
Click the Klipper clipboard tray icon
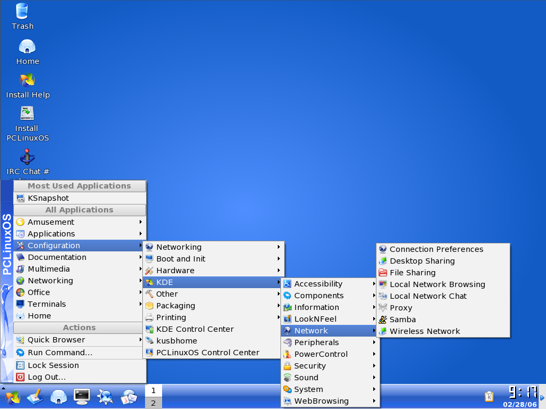coord(489,396)
